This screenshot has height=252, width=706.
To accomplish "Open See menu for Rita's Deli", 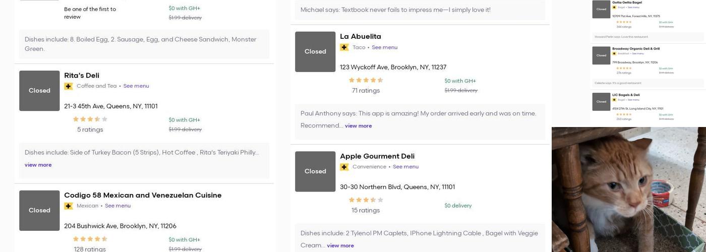I will click(136, 86).
